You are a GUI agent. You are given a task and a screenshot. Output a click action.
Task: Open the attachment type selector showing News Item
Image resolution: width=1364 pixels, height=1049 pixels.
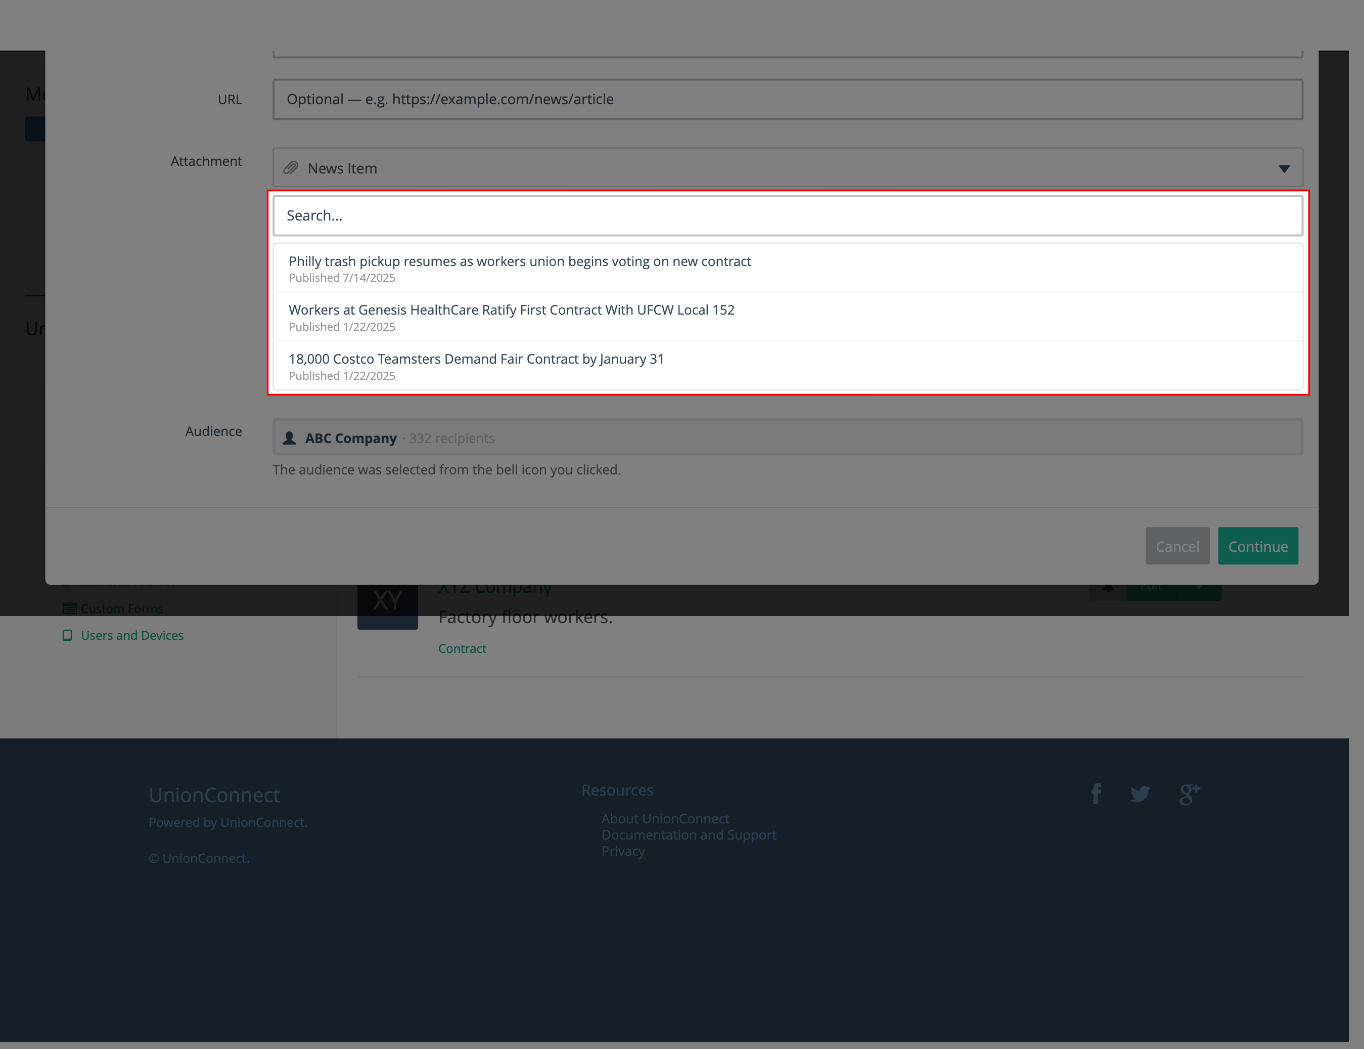786,168
